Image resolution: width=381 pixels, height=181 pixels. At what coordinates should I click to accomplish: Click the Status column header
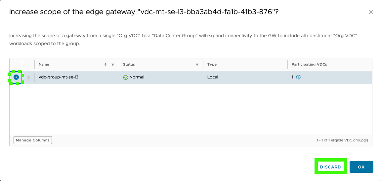(x=129, y=64)
